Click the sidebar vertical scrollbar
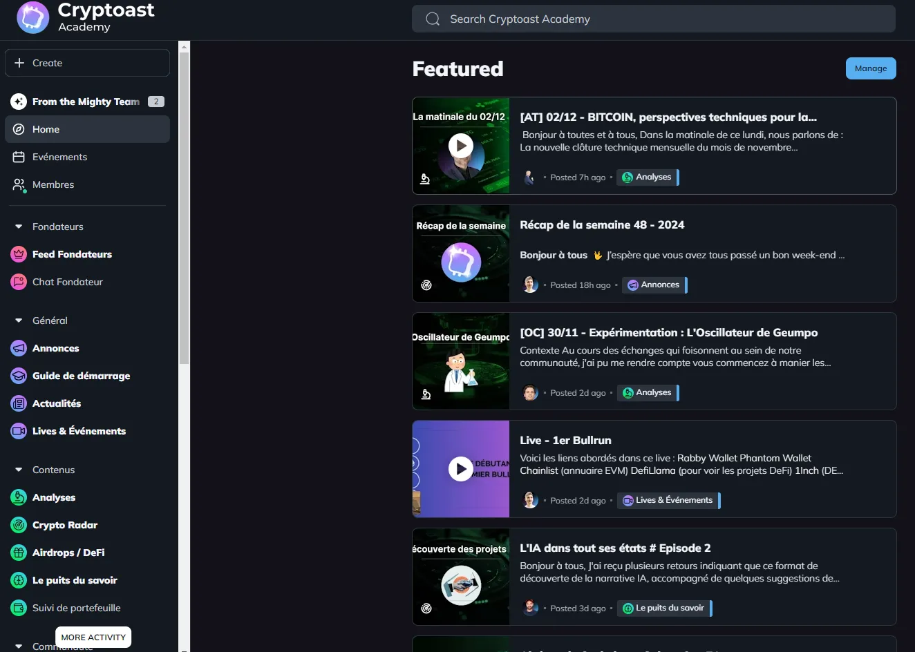 (184, 207)
